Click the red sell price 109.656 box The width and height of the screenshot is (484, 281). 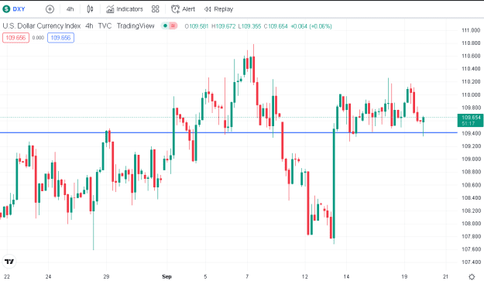click(15, 38)
